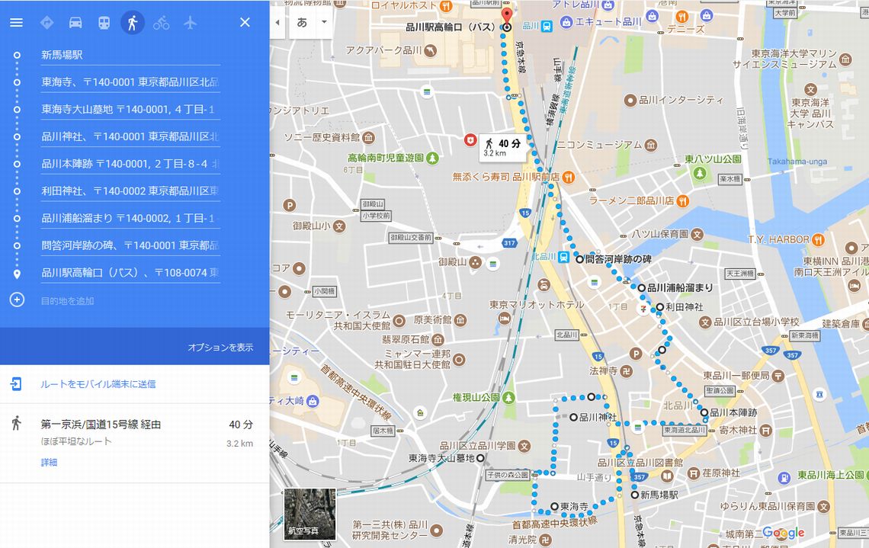Switch to public transit mode
This screenshot has height=548, width=869.
coord(104,23)
